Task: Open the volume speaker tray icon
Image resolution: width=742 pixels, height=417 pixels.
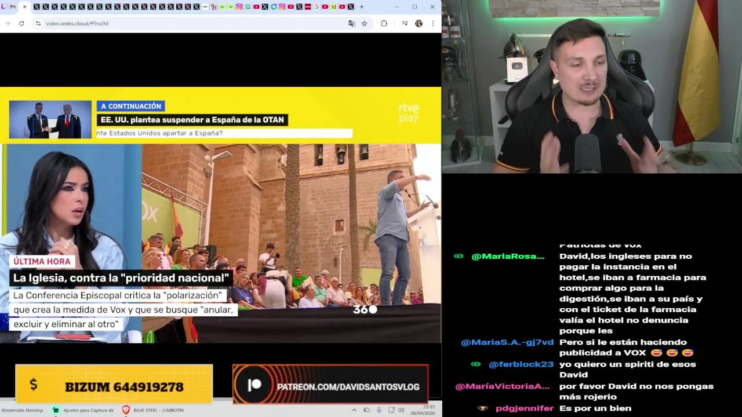Action: (401, 410)
